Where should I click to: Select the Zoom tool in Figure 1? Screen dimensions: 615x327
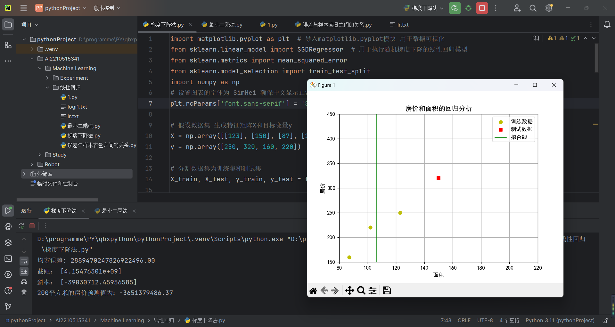point(361,290)
